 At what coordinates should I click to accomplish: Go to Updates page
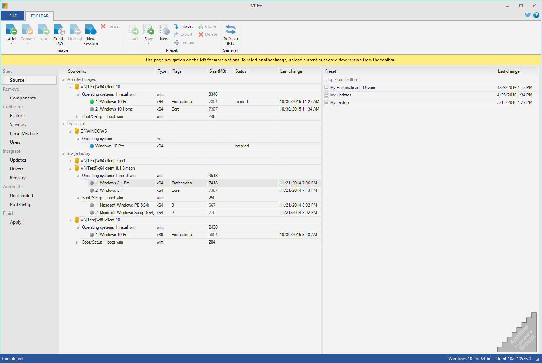tap(18, 160)
